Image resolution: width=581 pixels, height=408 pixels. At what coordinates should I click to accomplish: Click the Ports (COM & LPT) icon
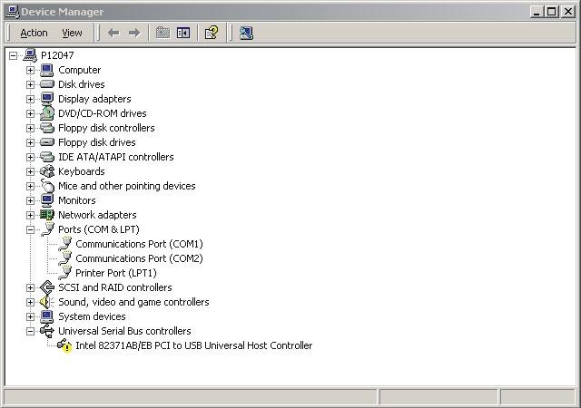point(47,229)
